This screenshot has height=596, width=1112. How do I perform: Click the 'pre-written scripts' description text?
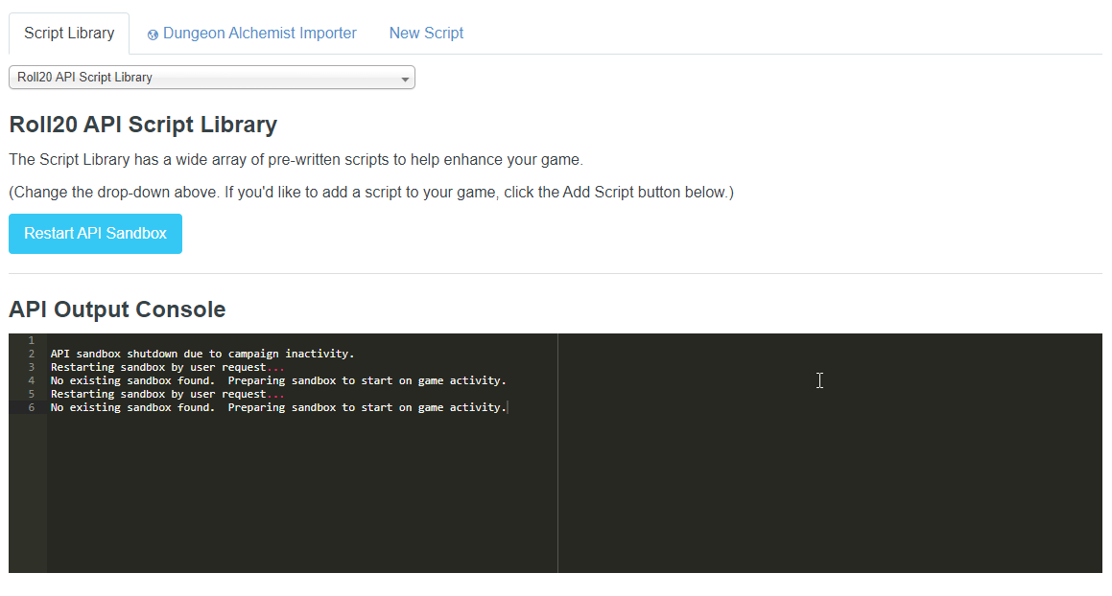click(296, 159)
